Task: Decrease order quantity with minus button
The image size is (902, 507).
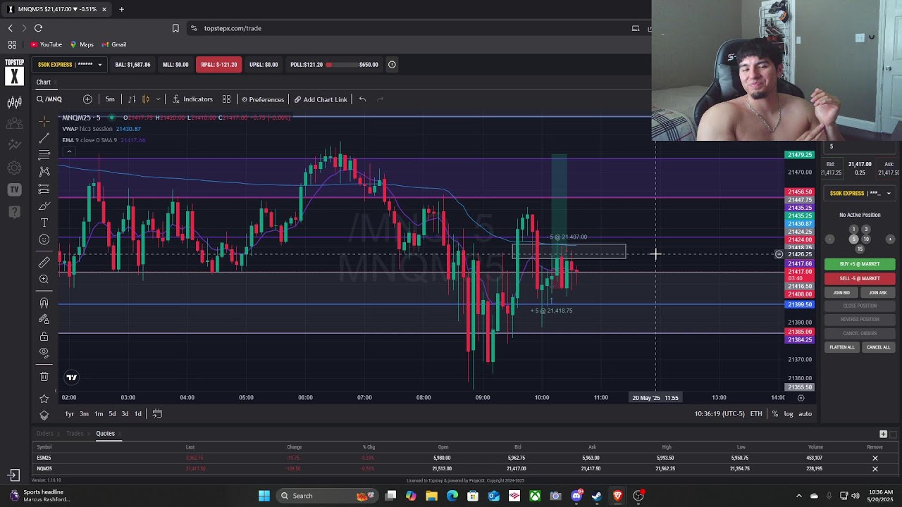Action: click(x=830, y=239)
